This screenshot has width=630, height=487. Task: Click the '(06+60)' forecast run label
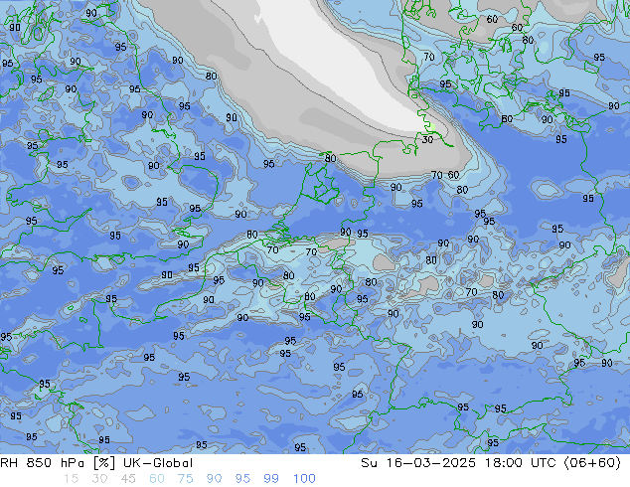tap(592, 463)
